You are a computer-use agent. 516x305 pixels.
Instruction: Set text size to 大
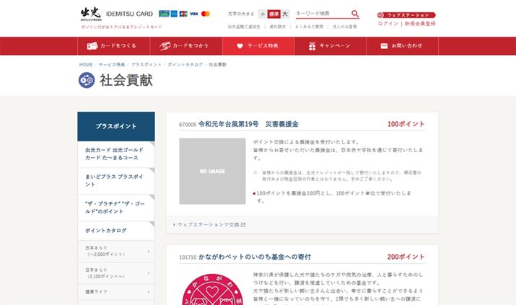click(x=285, y=14)
